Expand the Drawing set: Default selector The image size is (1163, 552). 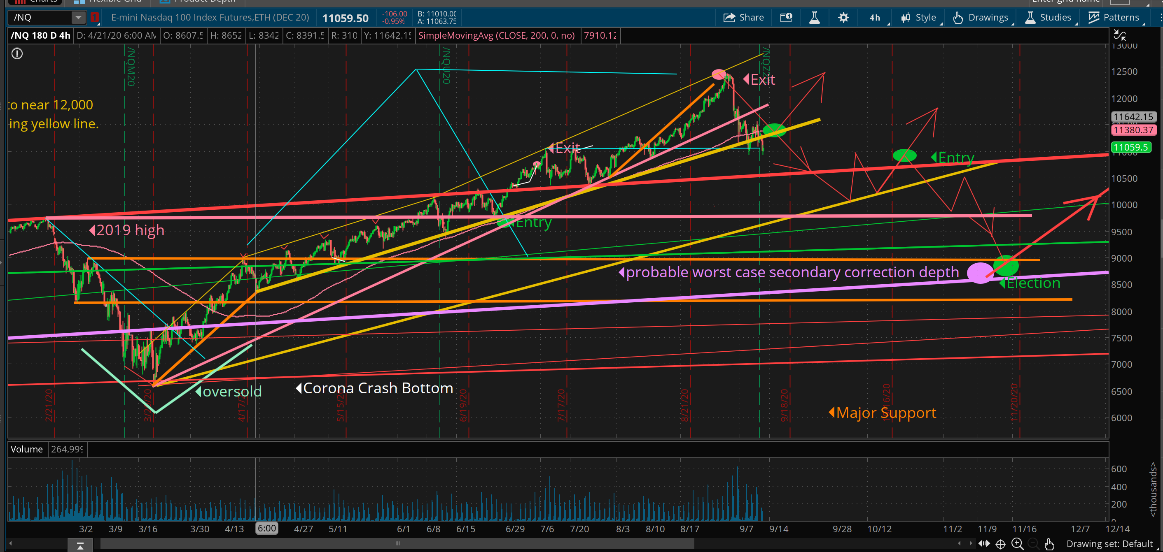coord(1110,543)
